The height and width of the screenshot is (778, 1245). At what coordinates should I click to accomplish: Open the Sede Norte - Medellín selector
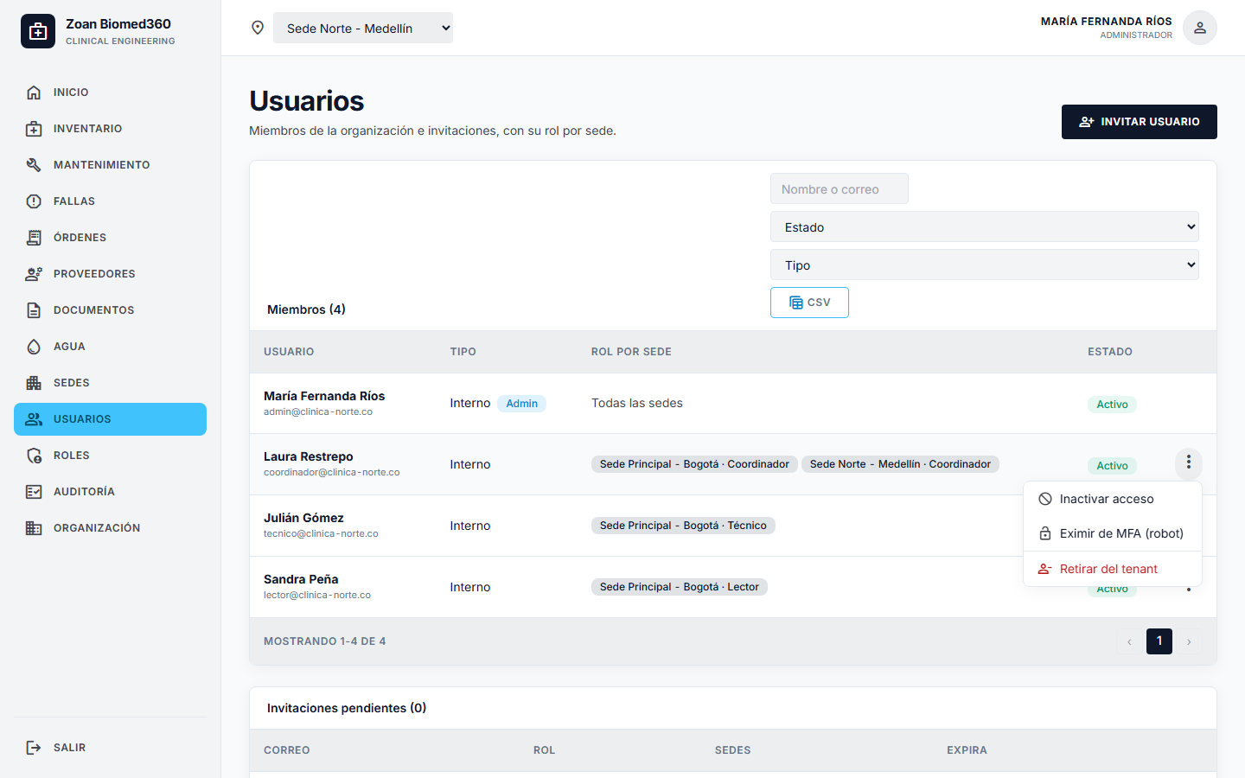[363, 28]
